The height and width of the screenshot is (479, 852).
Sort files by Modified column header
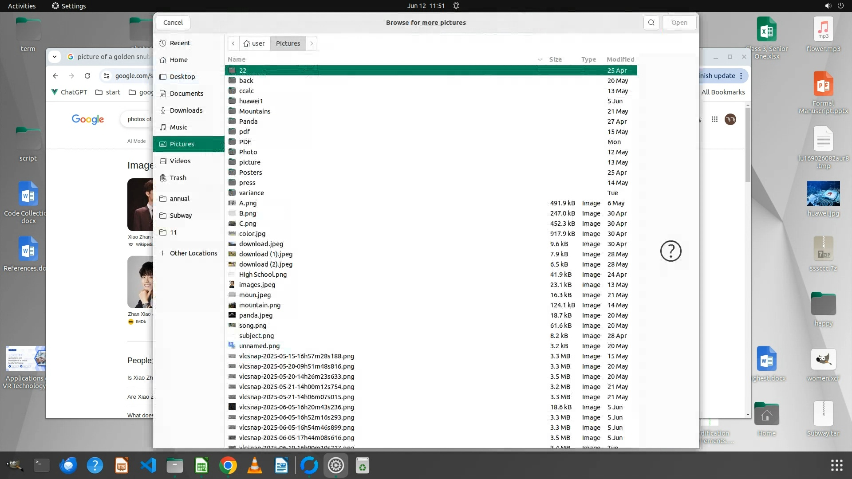(620, 59)
